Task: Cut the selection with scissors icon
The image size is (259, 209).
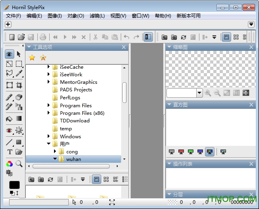Action: tap(95, 37)
